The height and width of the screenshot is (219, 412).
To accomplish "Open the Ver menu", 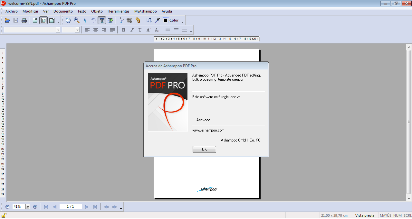I will coord(46,11).
